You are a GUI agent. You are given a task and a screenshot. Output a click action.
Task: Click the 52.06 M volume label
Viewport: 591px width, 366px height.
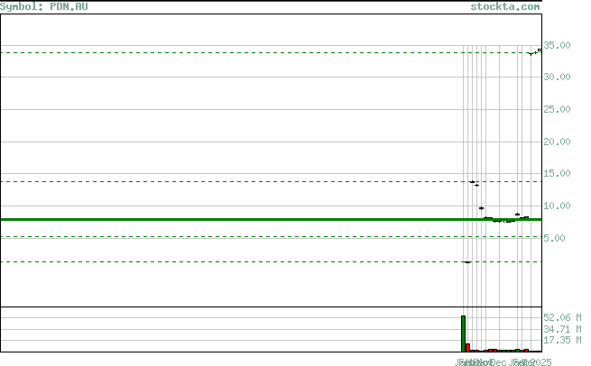pos(562,318)
